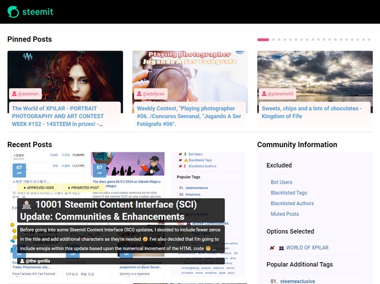Click the APPROVED USER badge
The width and height of the screenshot is (380, 284).
[39, 188]
